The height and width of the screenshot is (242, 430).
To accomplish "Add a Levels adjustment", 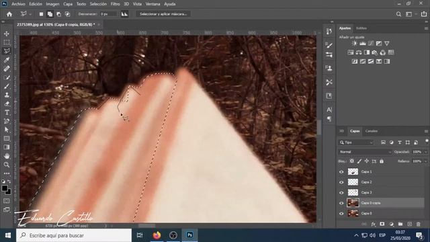I will click(x=363, y=43).
